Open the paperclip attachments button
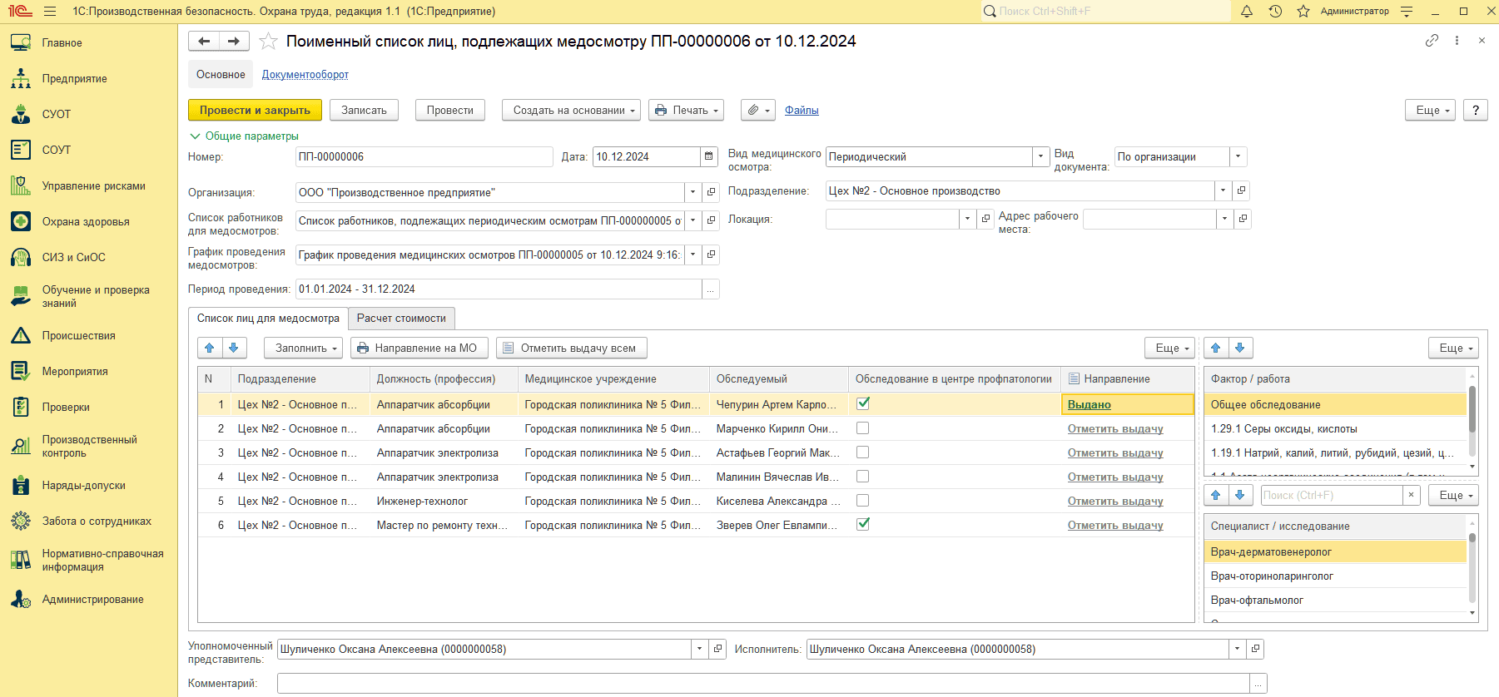Image resolution: width=1499 pixels, height=697 pixels. tap(757, 110)
